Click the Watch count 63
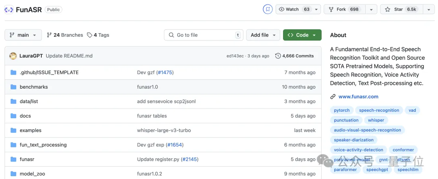The width and height of the screenshot is (438, 179). [307, 9]
